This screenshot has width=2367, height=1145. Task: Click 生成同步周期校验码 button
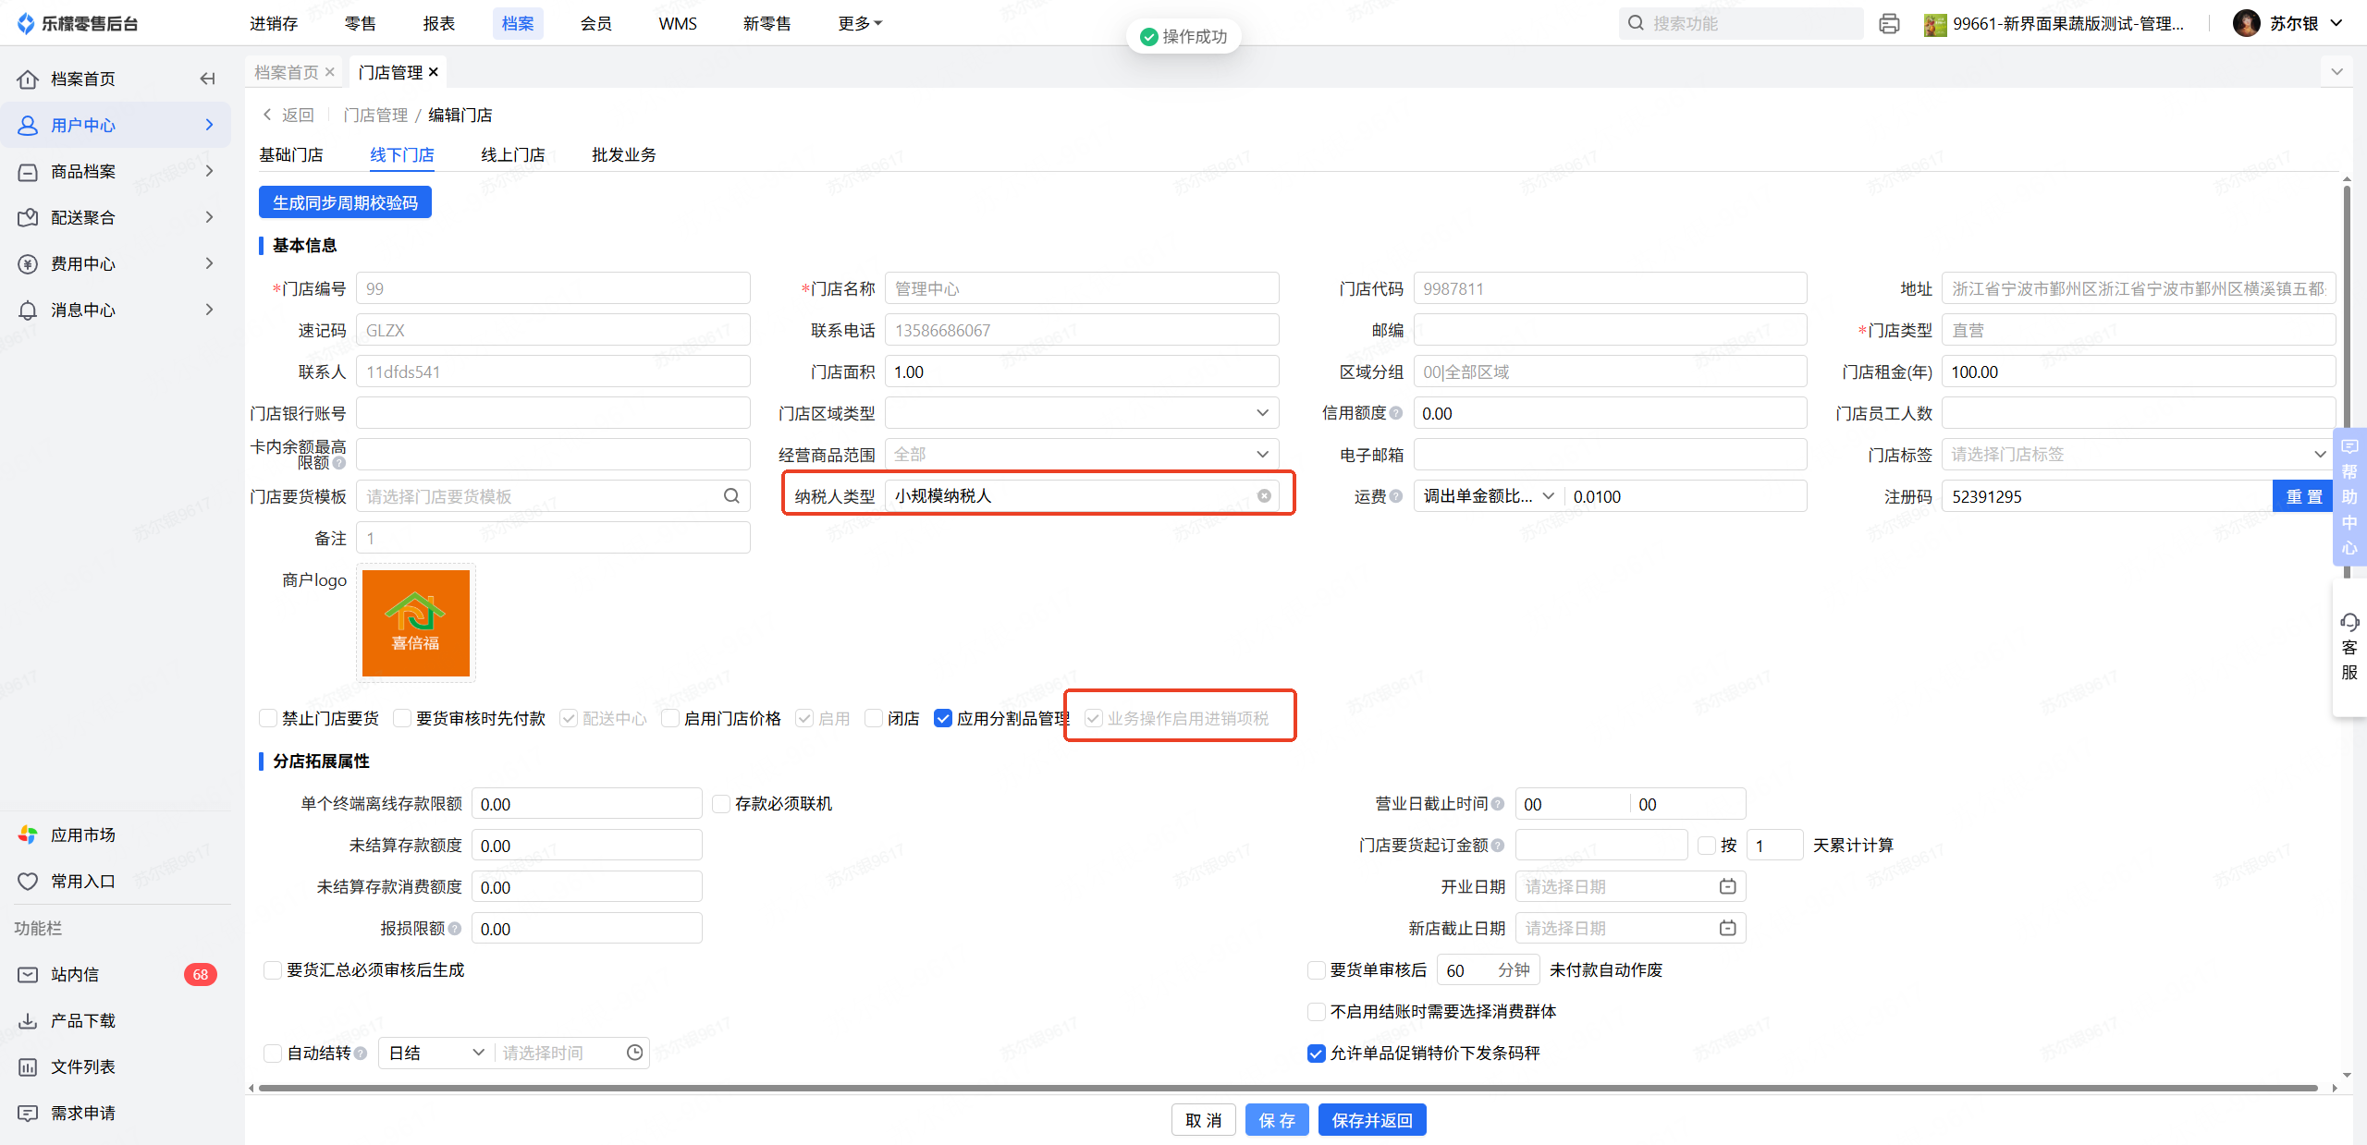345,202
